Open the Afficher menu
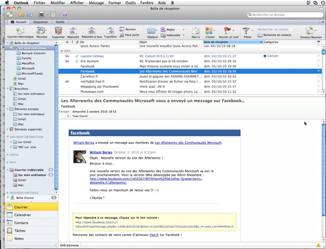This screenshot has height=249, width=326. click(x=77, y=3)
